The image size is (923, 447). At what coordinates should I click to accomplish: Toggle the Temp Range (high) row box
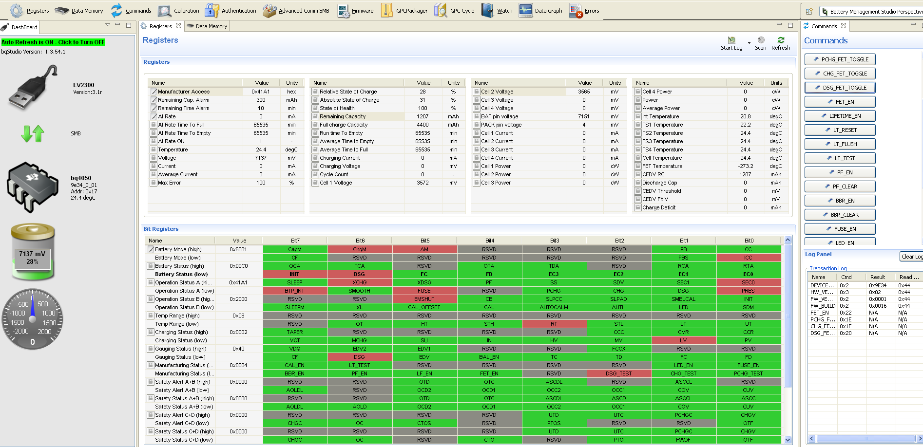click(151, 316)
